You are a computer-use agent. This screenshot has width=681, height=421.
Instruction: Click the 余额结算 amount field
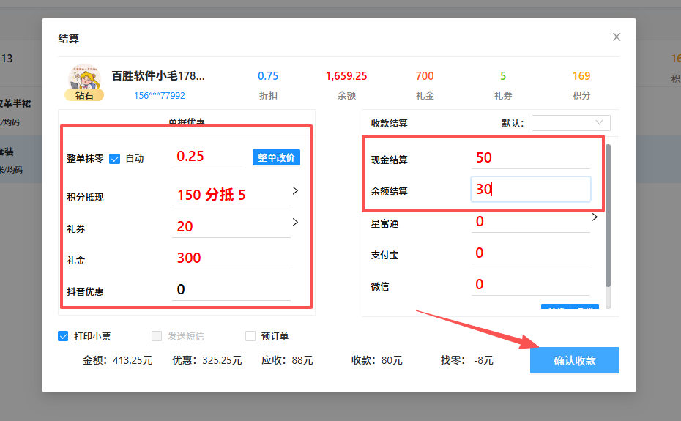(531, 189)
